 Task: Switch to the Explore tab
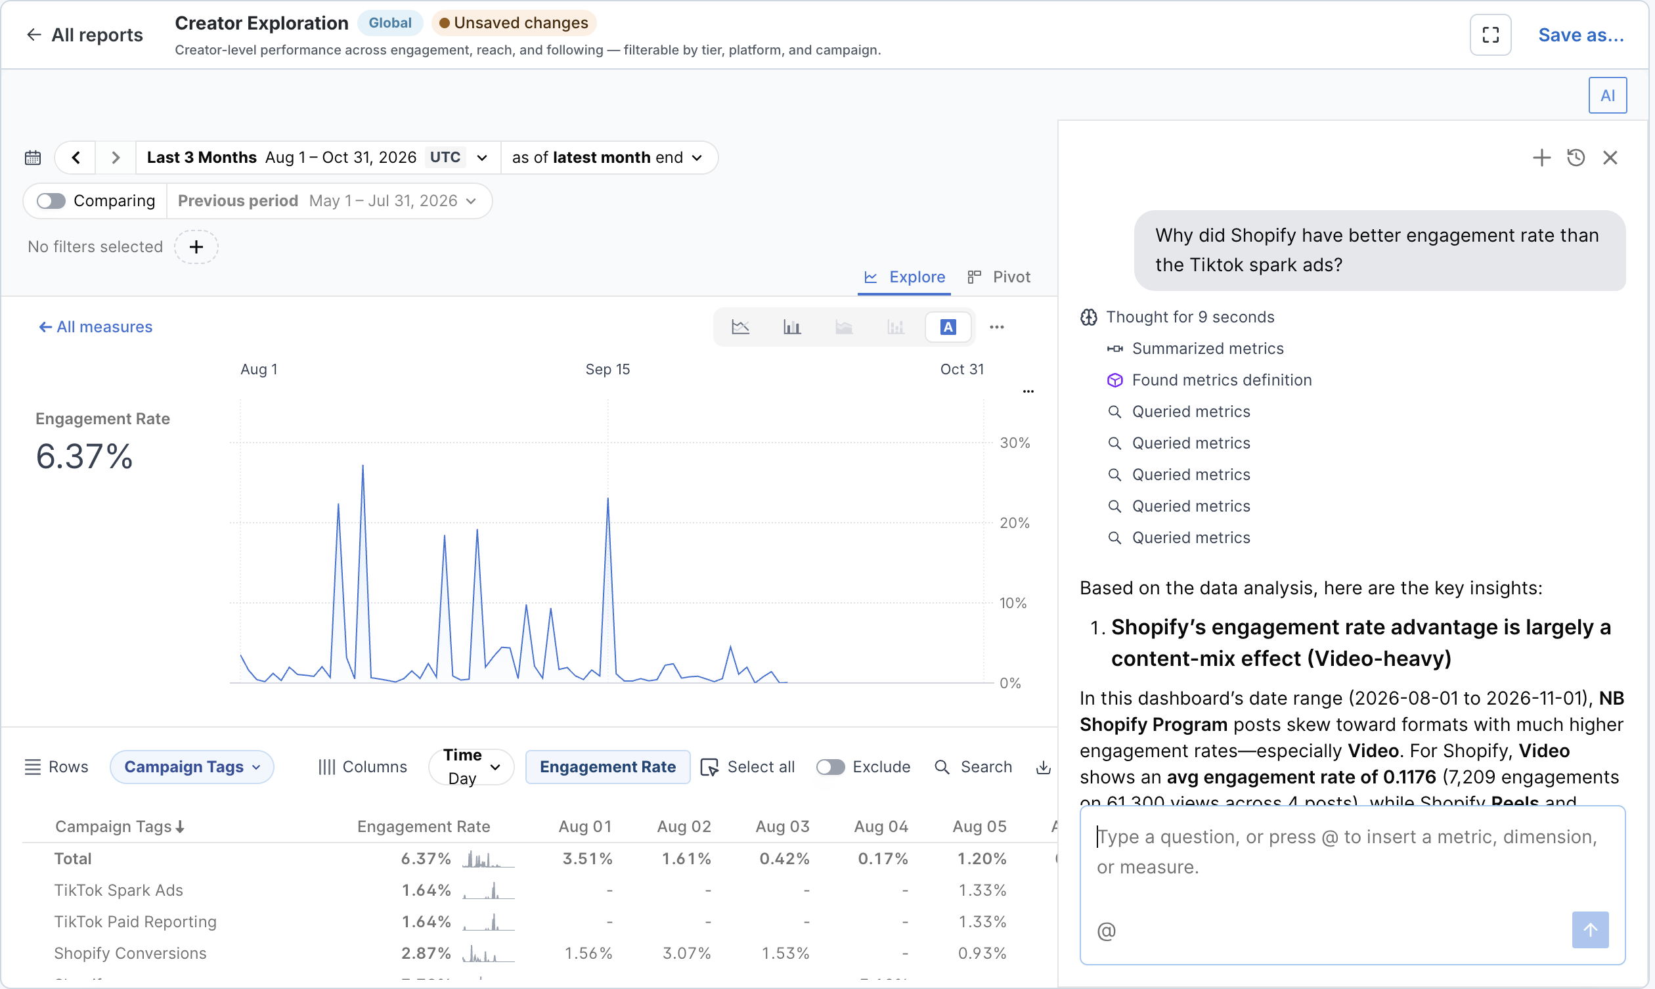904,276
